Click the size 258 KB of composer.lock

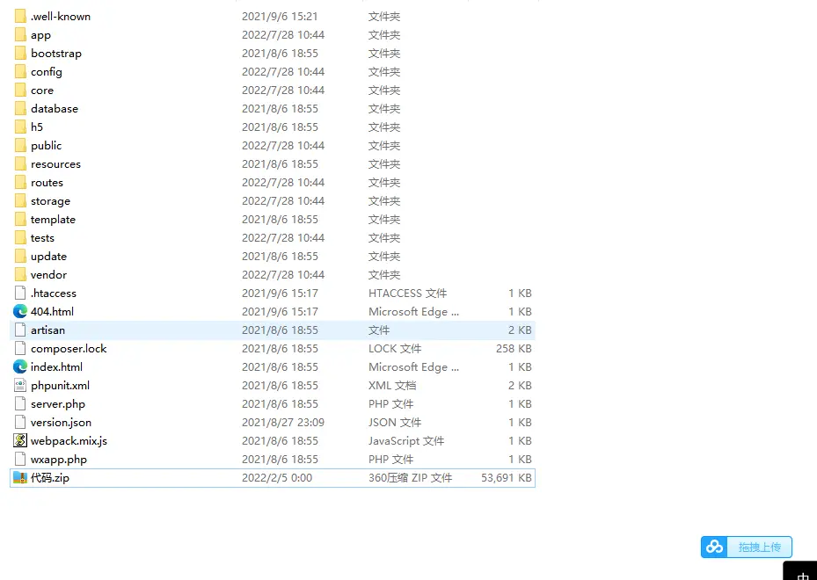(x=514, y=348)
